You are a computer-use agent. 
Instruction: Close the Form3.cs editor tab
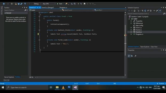[x=40, y=7]
